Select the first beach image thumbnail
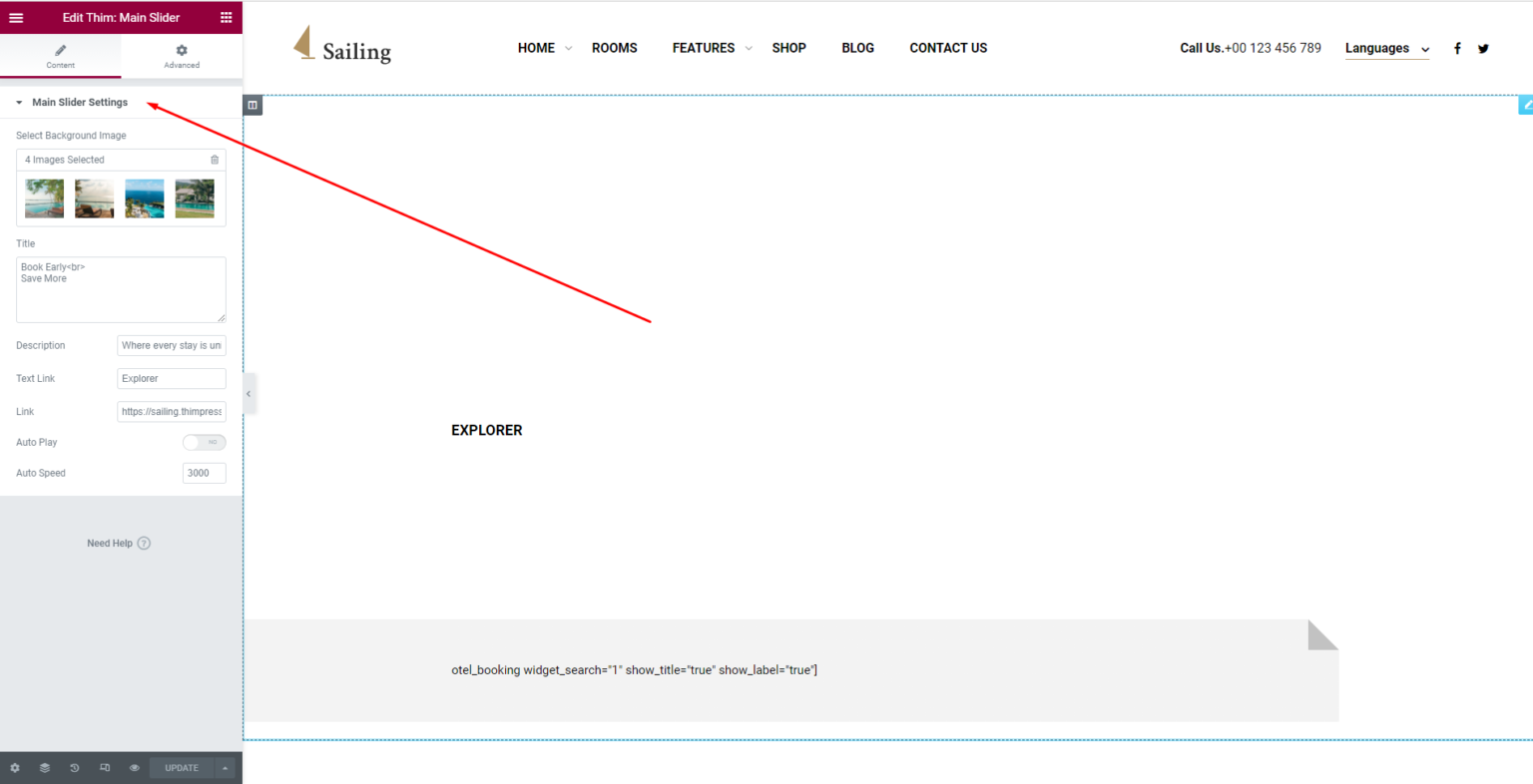 coord(44,197)
